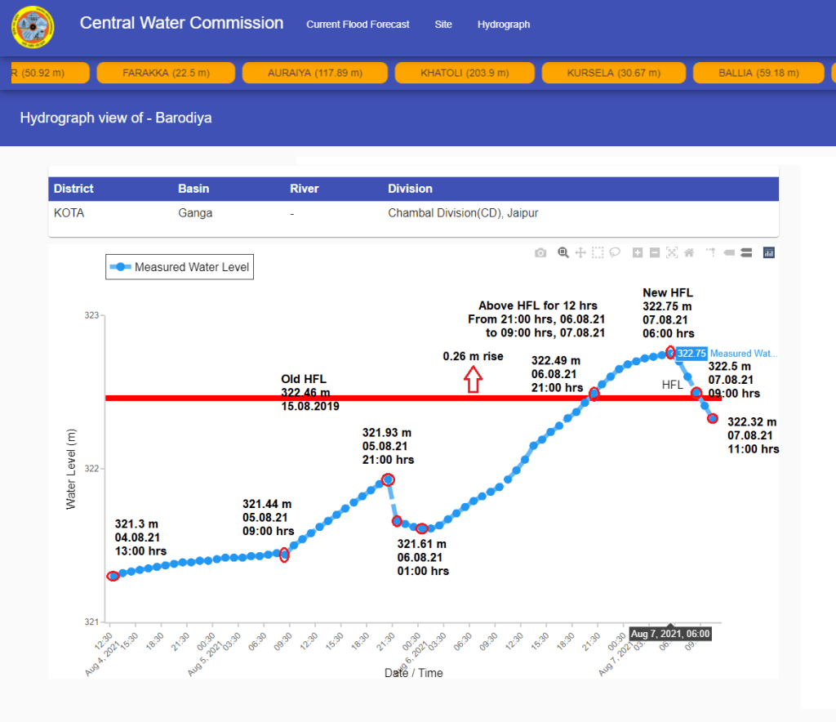Click the Autoscale chart icon

click(672, 253)
